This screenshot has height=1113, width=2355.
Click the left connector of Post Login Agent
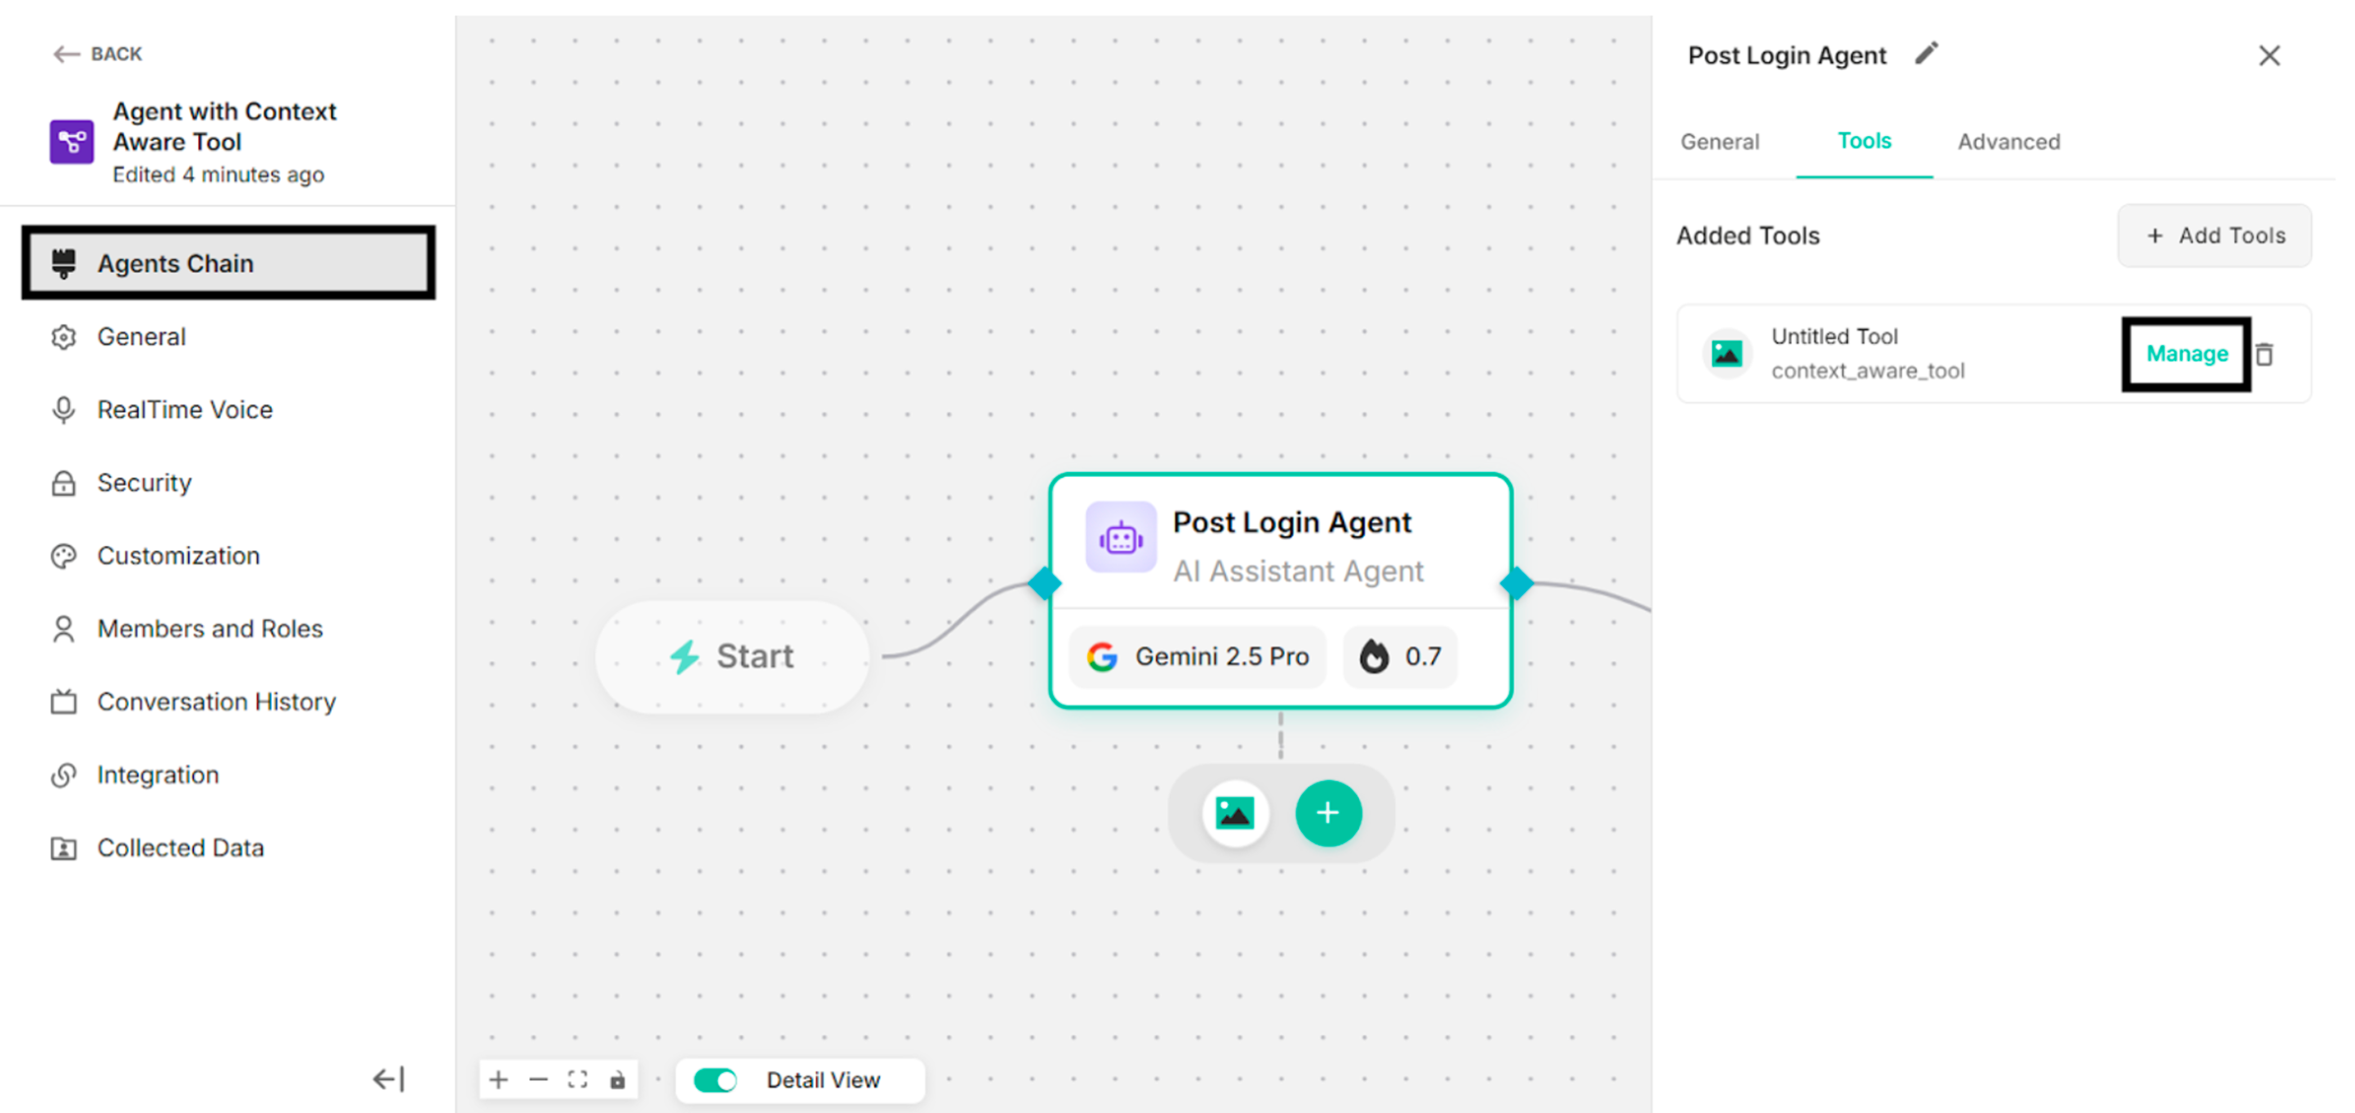click(1045, 583)
